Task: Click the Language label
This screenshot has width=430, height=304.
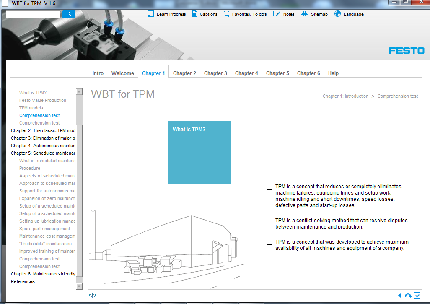Action: coord(353,14)
